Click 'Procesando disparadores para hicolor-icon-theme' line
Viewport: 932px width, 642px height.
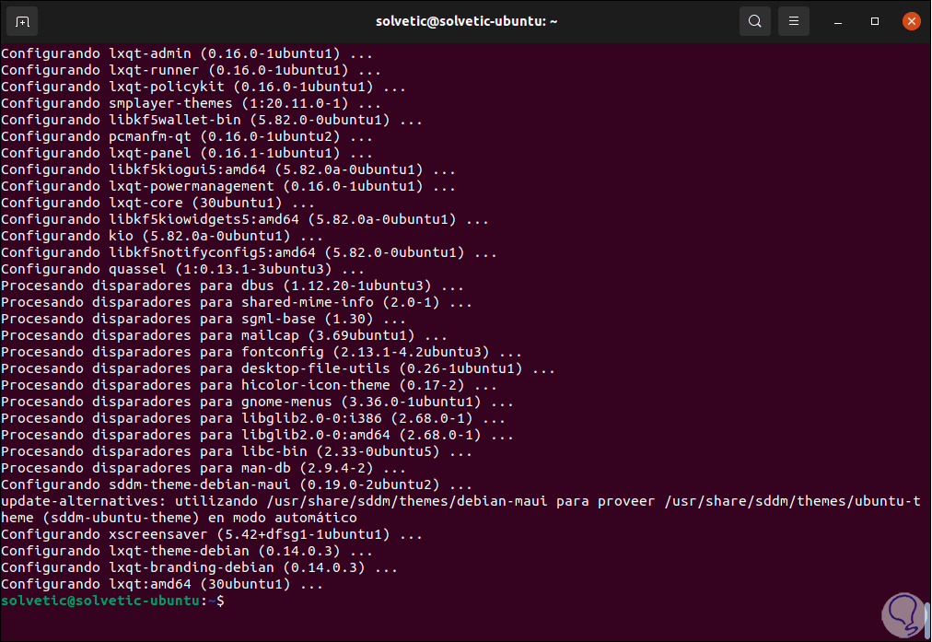pos(249,385)
